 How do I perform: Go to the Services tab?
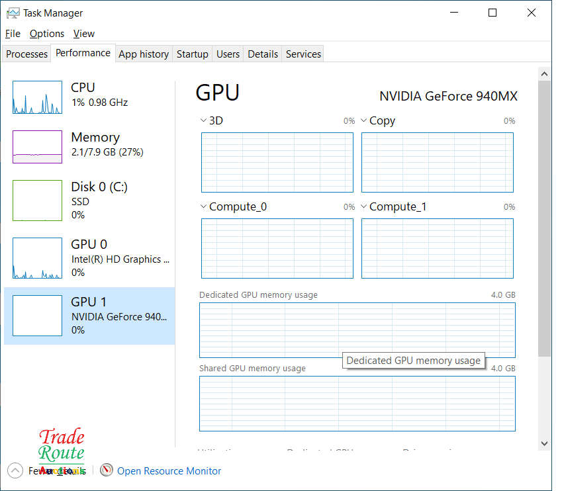[x=303, y=54]
